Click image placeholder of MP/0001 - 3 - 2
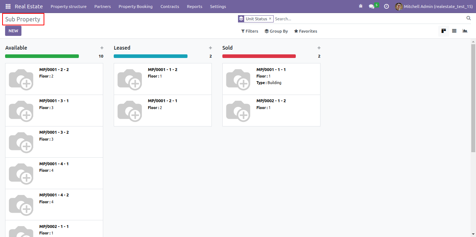This screenshot has height=237, width=476. [21, 142]
